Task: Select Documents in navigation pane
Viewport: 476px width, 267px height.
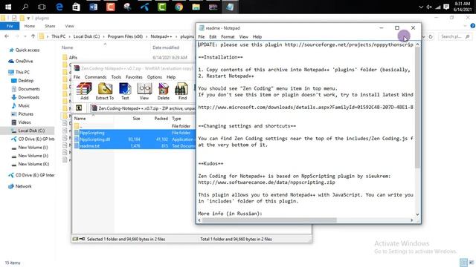Action: click(29, 89)
